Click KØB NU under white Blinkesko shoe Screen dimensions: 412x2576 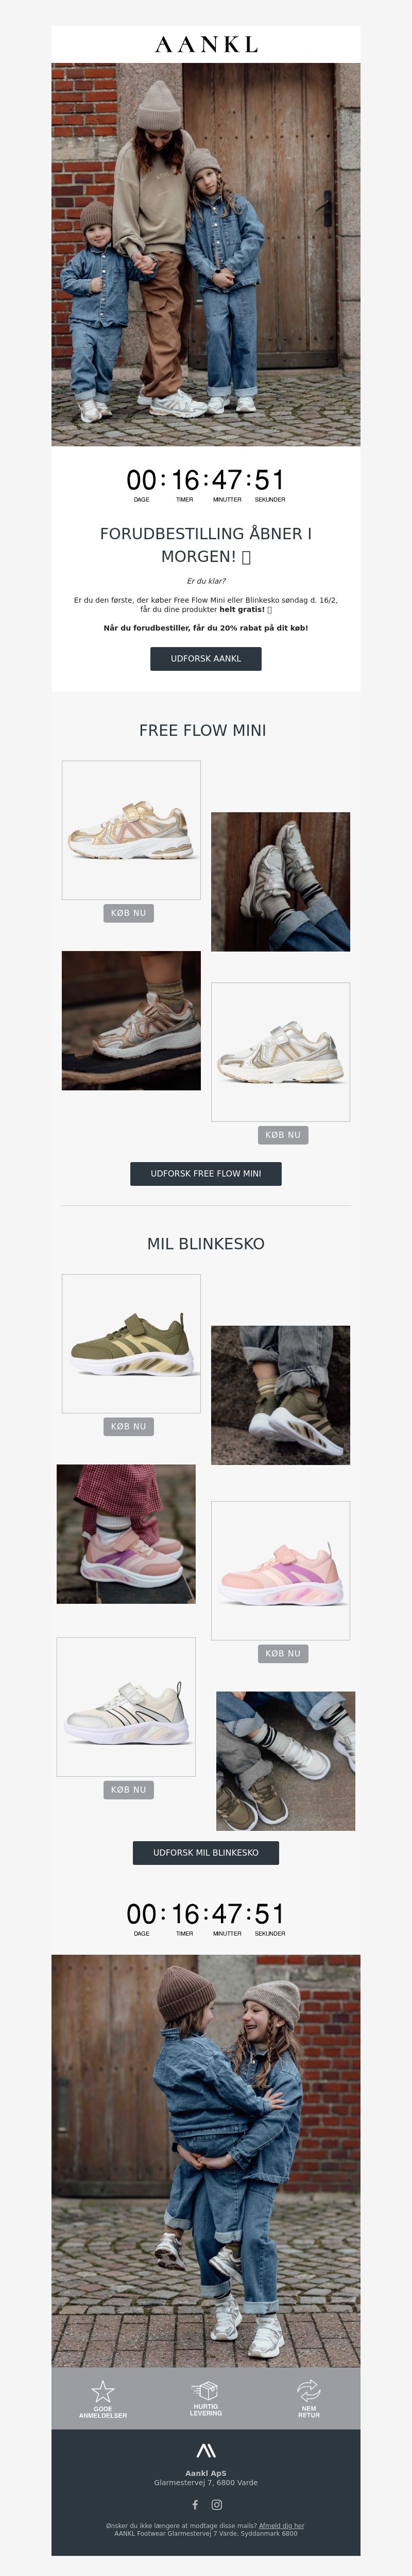pos(129,1789)
